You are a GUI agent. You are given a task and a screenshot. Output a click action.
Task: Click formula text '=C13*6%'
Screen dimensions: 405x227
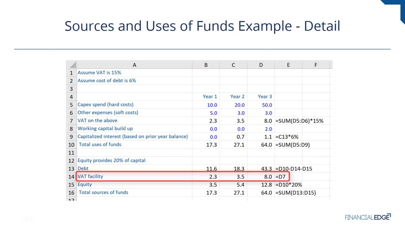click(287, 137)
